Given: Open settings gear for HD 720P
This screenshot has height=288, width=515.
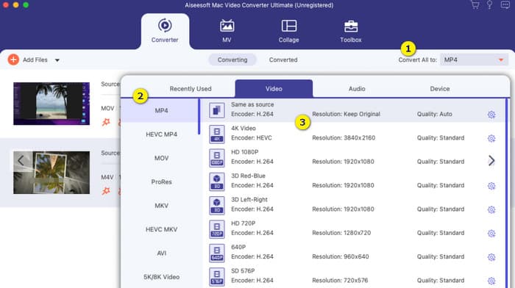Looking at the screenshot, I should click(491, 234).
